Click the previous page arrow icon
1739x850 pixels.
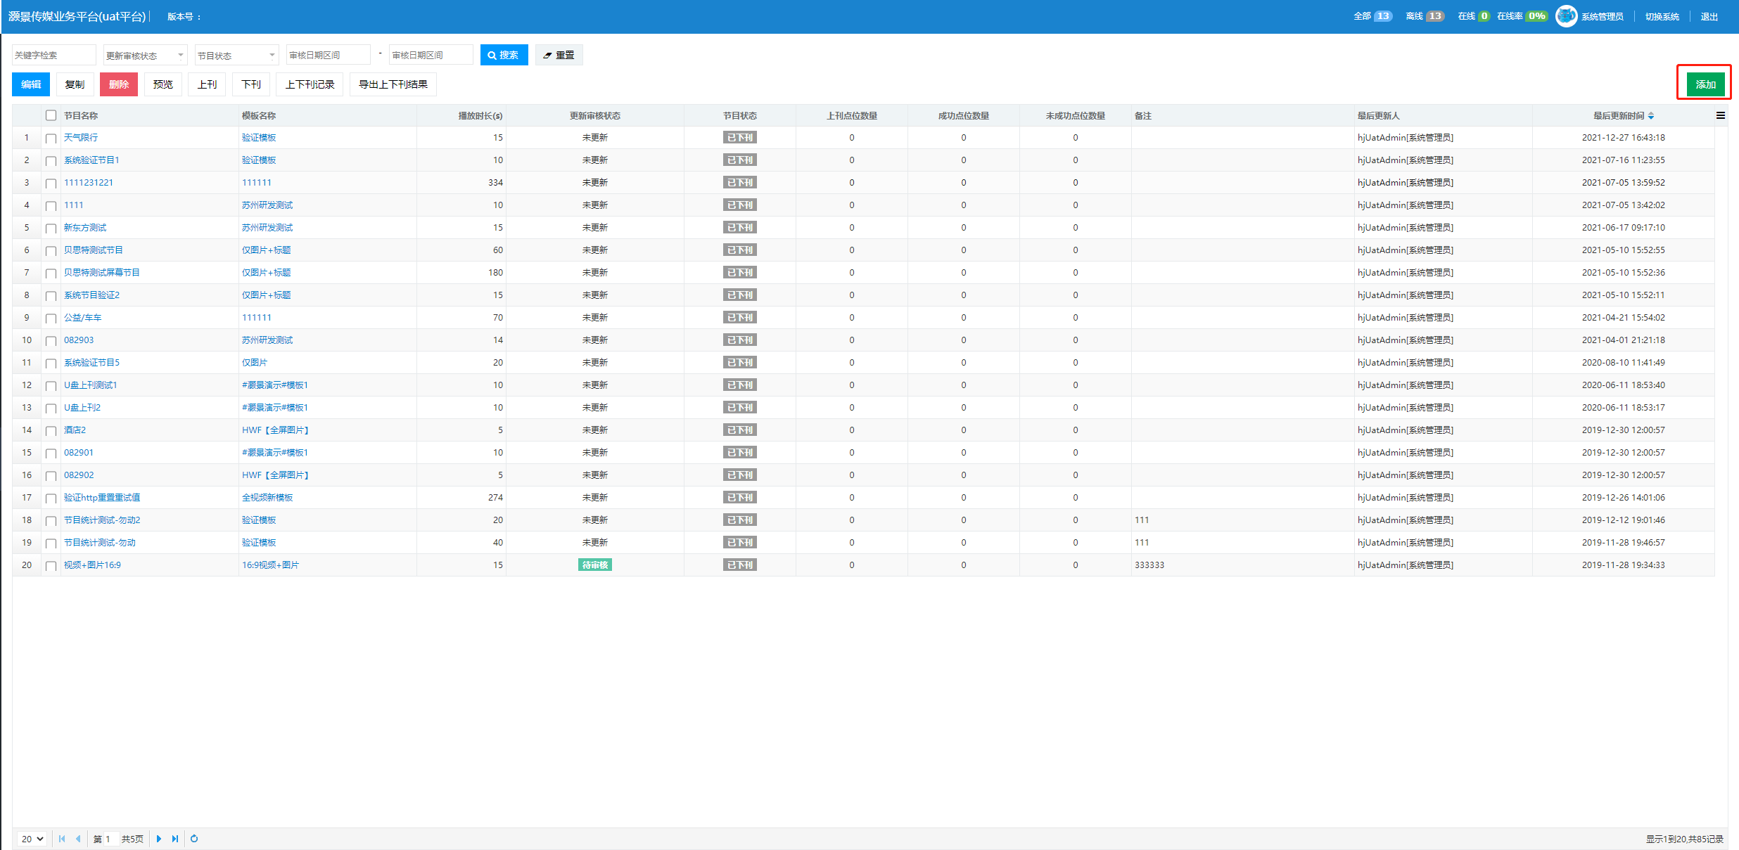coord(78,839)
